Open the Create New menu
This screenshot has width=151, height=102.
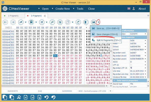coord(63,9)
